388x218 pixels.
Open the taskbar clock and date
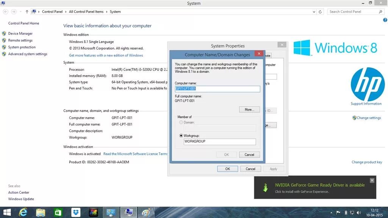coord(374,213)
